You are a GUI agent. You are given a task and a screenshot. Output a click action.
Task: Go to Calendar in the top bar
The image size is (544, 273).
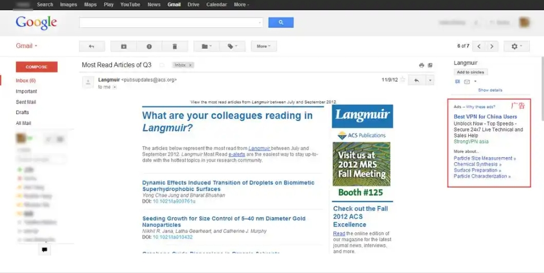(216, 5)
